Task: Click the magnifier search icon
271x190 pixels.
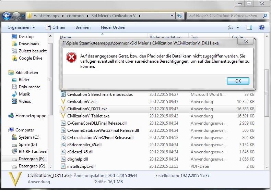Action: (265, 16)
